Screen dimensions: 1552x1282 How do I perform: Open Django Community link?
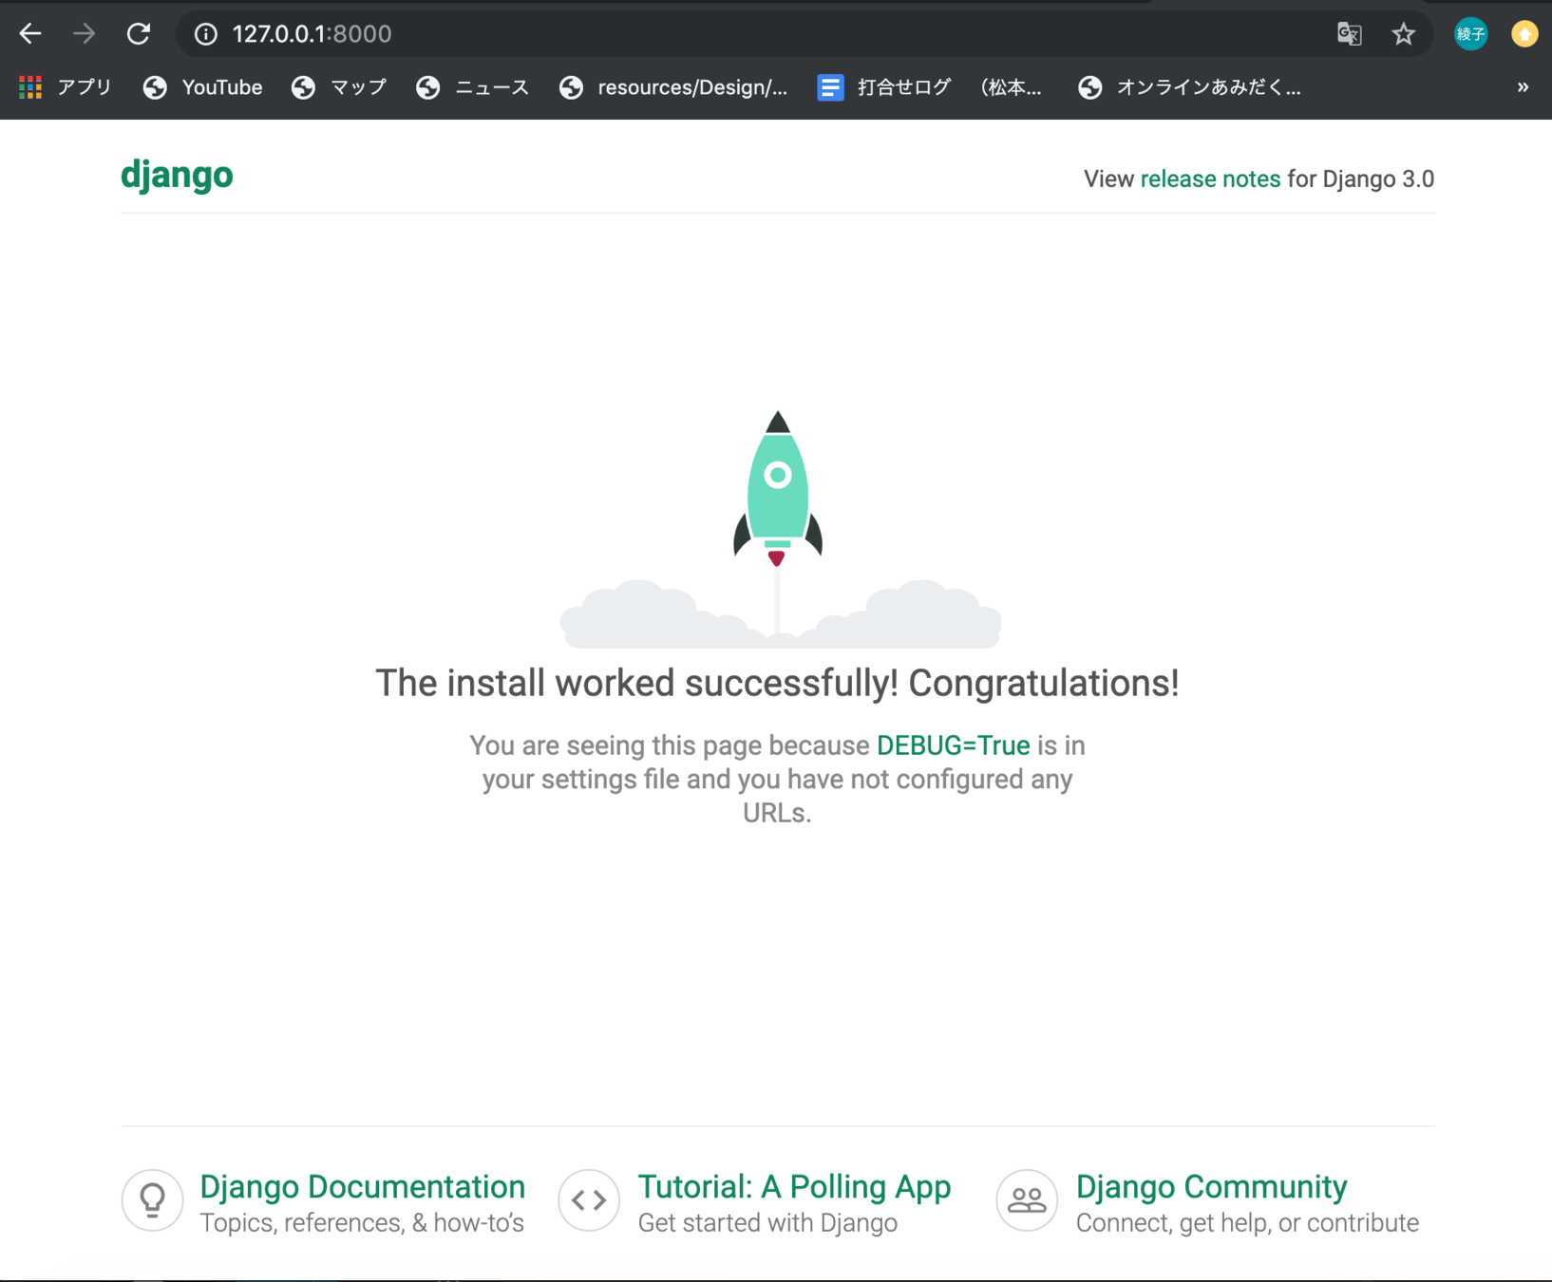[x=1211, y=1187]
